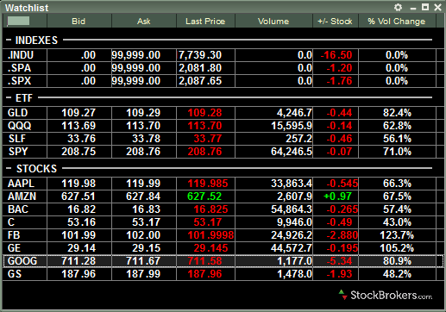Screen dimensions: 446x312
Task: Open the Watchlist settings gear
Action: click(398, 7)
